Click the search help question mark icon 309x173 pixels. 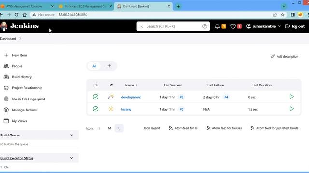(x=205, y=26)
